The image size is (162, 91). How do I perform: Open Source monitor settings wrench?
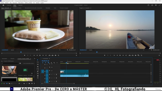[68, 50]
